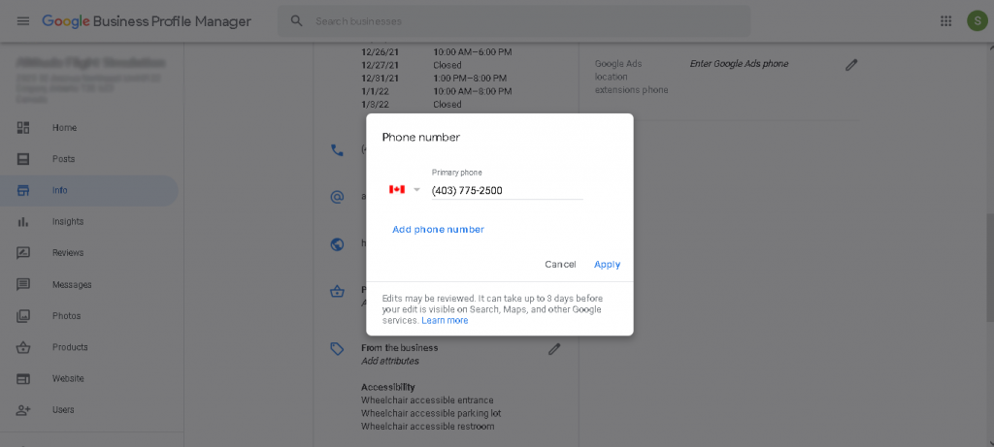The width and height of the screenshot is (994, 447).
Task: Click the search magnifier icon
Action: click(297, 21)
